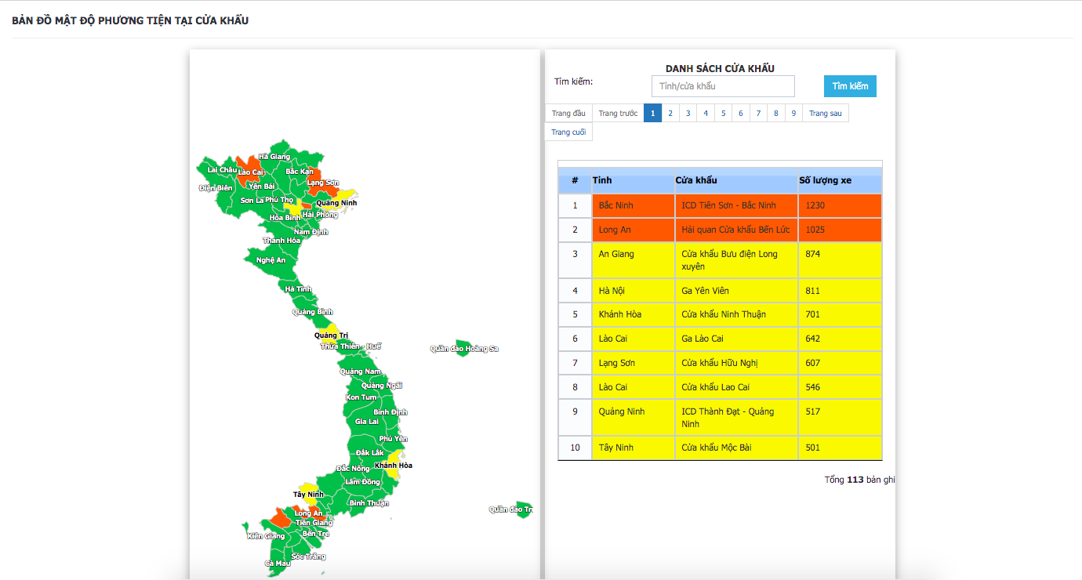The width and height of the screenshot is (1082, 580).
Task: Click Quảng Nam province on map
Action: [361, 370]
